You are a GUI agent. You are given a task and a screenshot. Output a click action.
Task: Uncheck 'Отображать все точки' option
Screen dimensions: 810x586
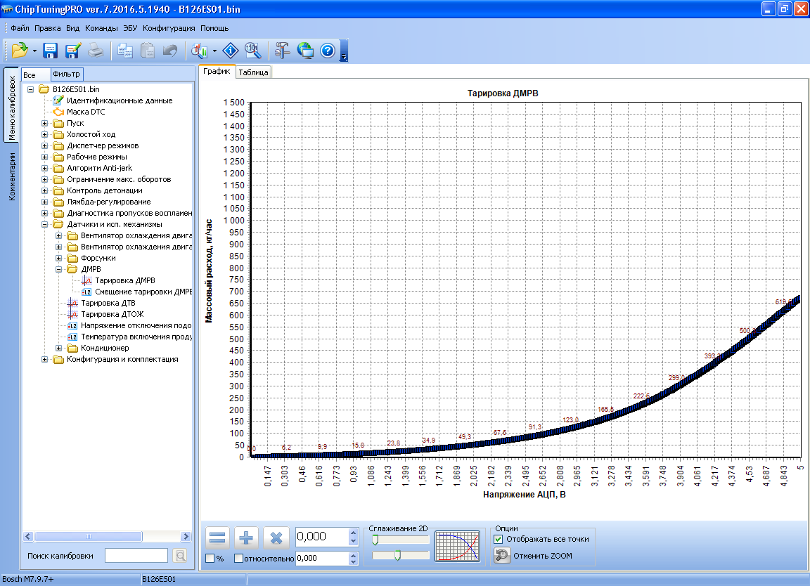pyautogui.click(x=499, y=539)
